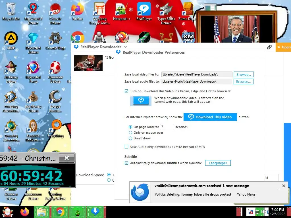Launch Everything search desktop shortcut
Viewport: 291px width, 218px height.
point(55,128)
